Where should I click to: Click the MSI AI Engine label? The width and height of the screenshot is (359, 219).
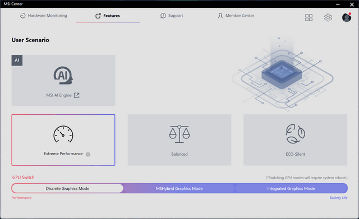(x=59, y=95)
